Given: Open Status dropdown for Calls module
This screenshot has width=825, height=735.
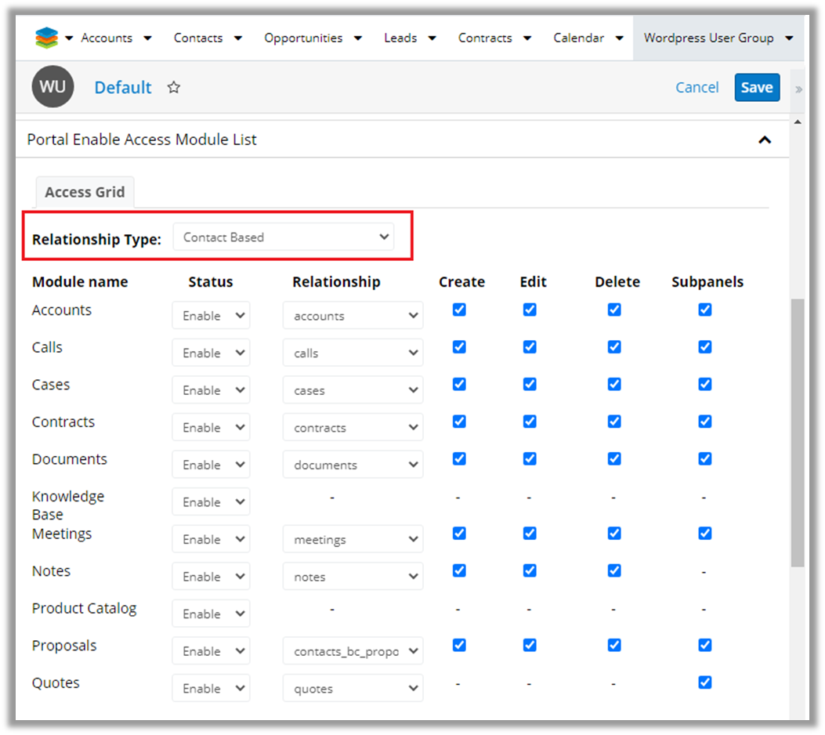Looking at the screenshot, I should tap(211, 353).
